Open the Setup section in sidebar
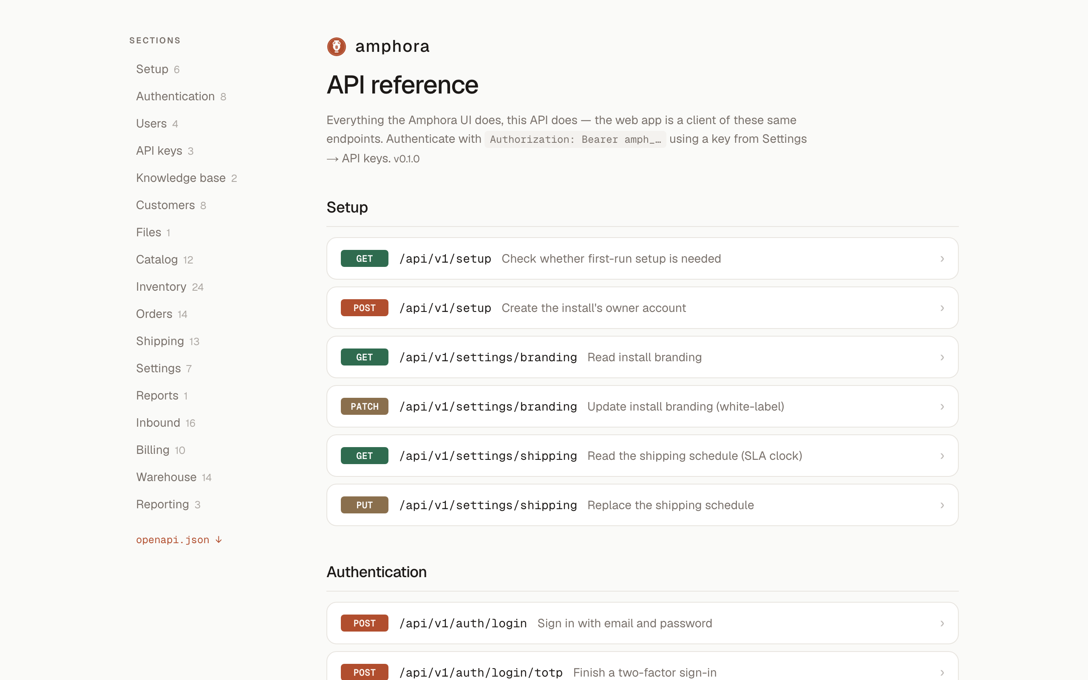The width and height of the screenshot is (1088, 680). 158,69
